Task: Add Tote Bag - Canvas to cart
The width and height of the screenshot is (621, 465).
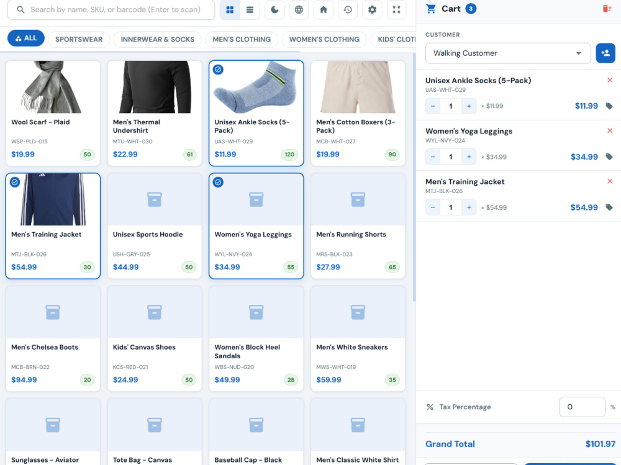Action: 155,431
